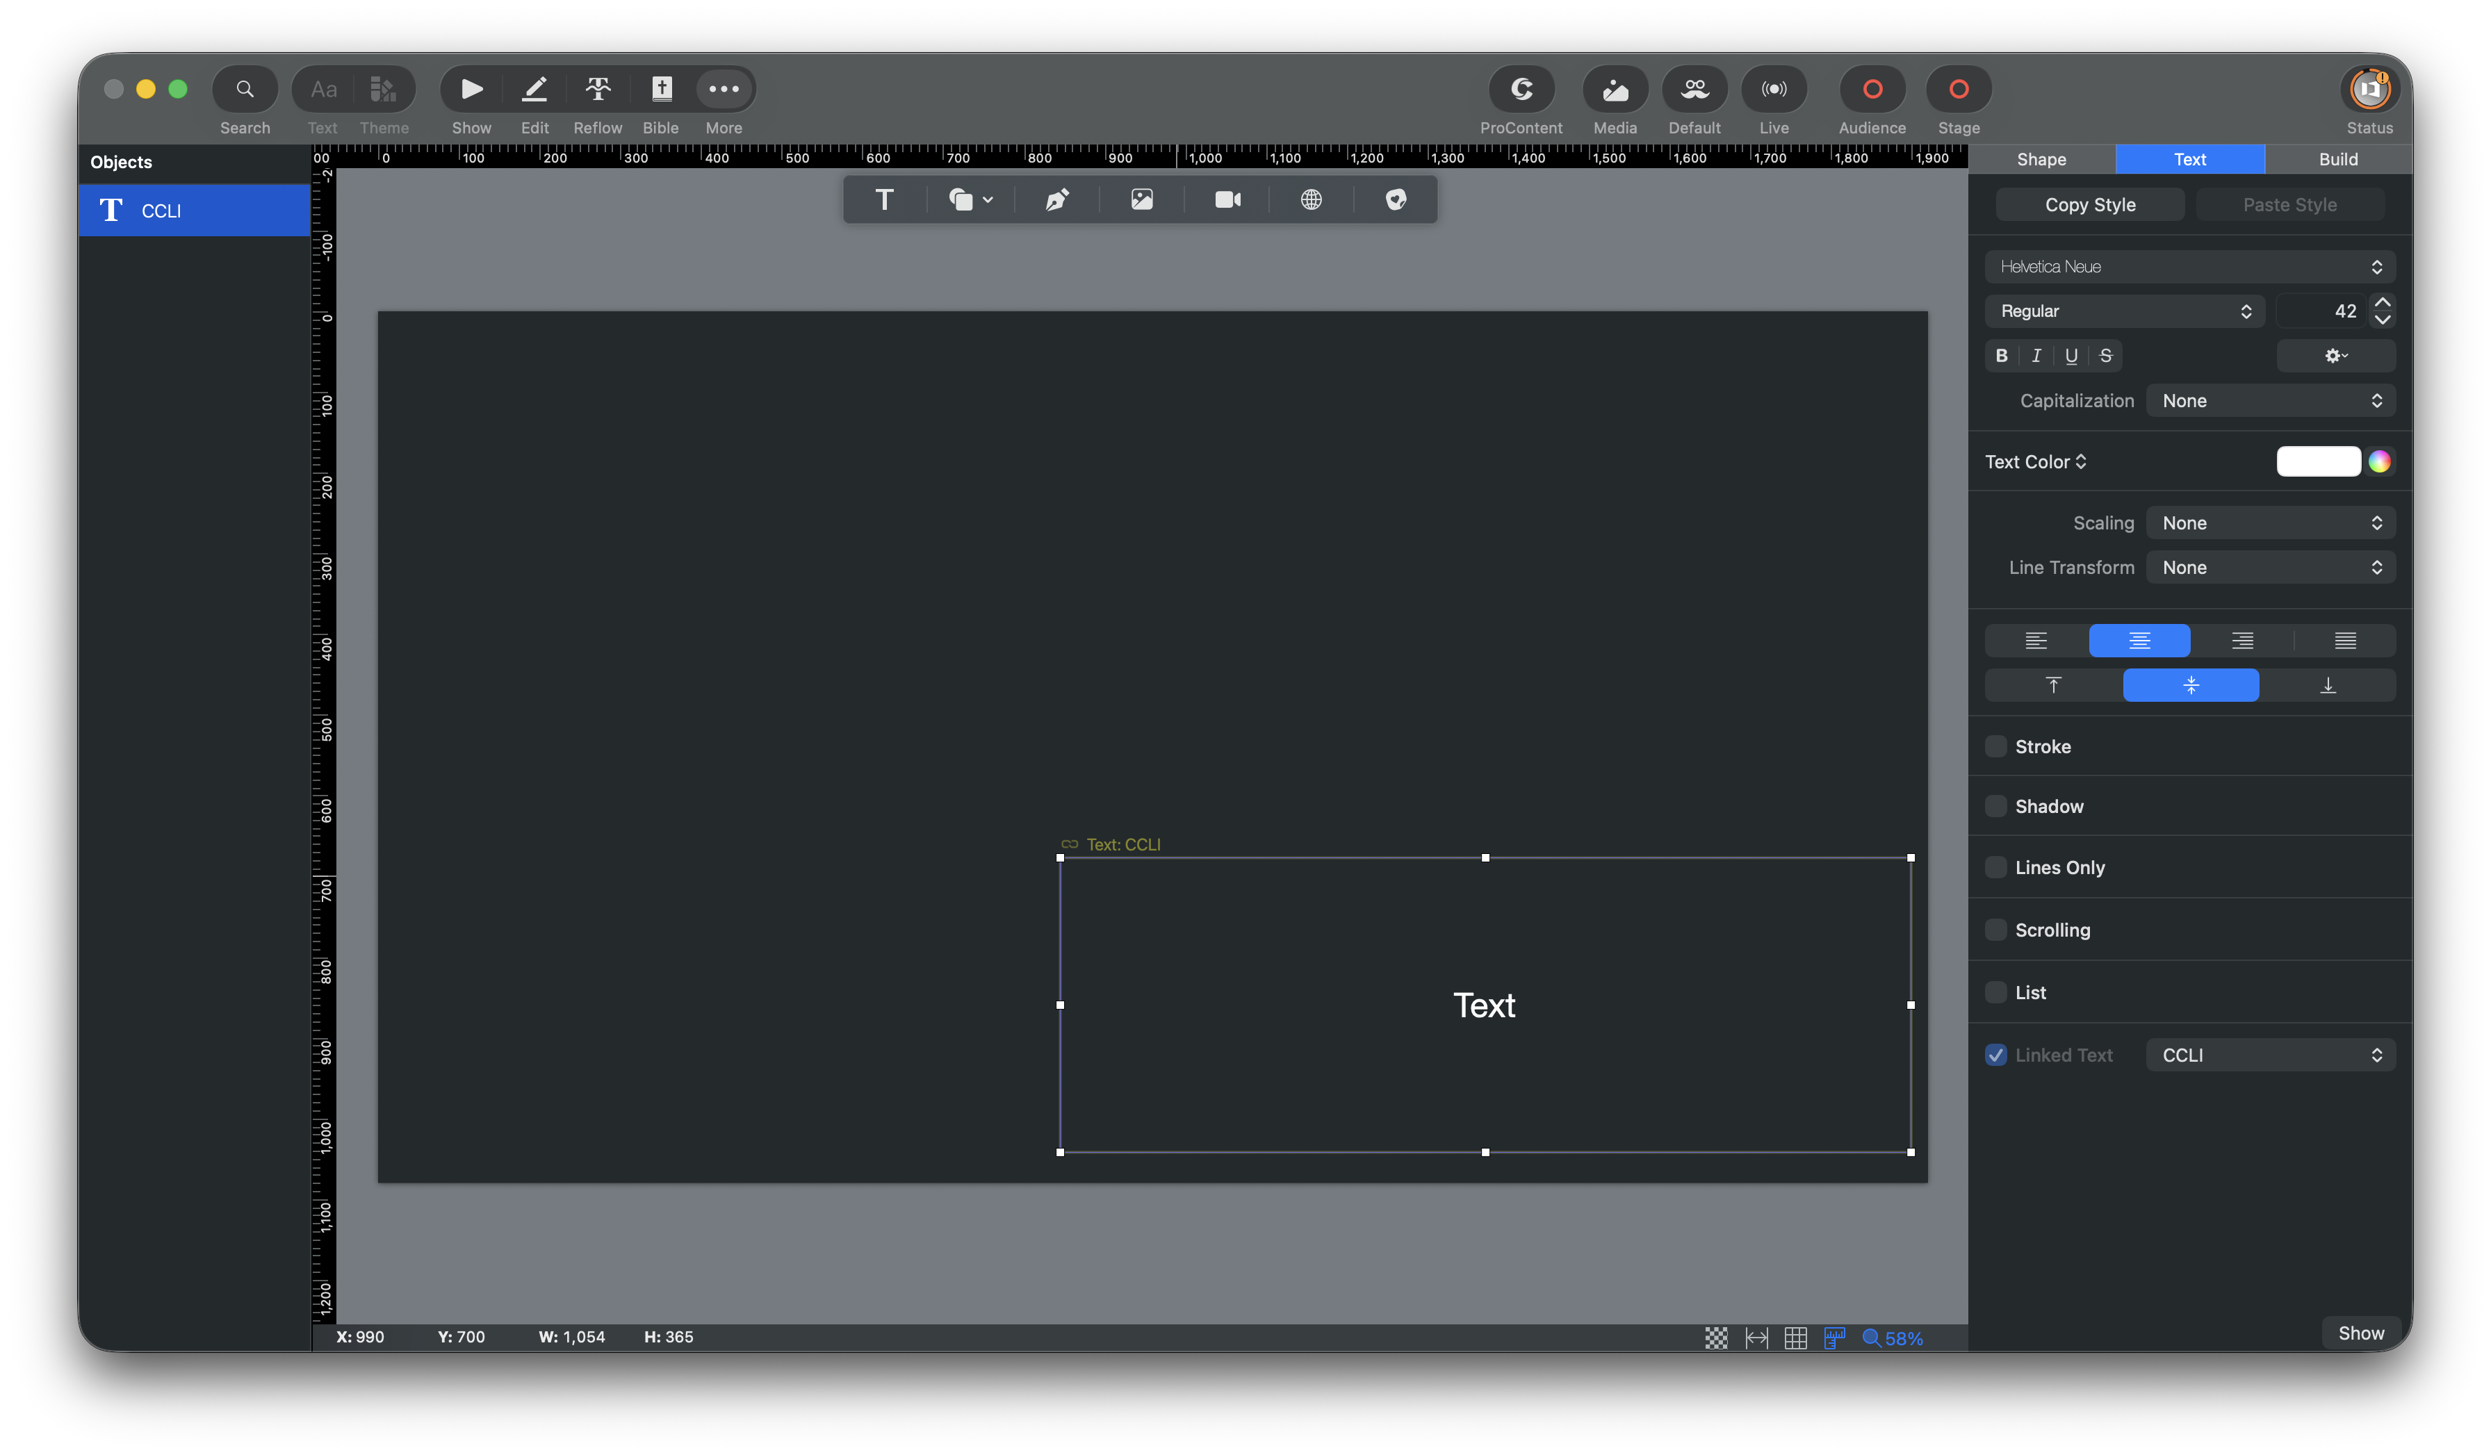Click the Bible toolbar icon
The image size is (2491, 1455).
[x=661, y=89]
